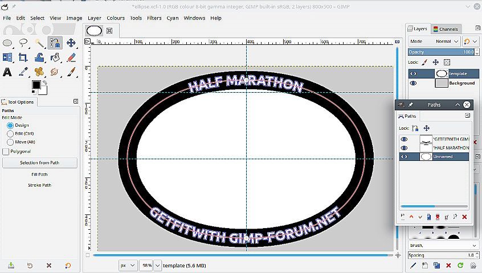This screenshot has height=273, width=482.
Task: Open the ruler unit px dropdown
Action: [128, 266]
